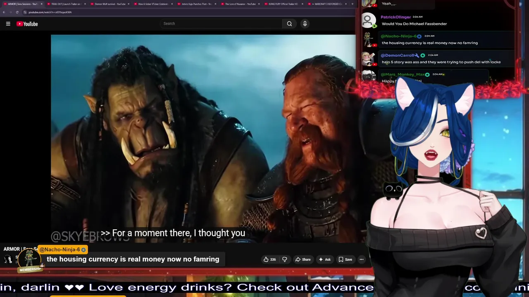This screenshot has width=529, height=297.
Task: Click DemonCarroll's chat avatar
Action: [368, 59]
